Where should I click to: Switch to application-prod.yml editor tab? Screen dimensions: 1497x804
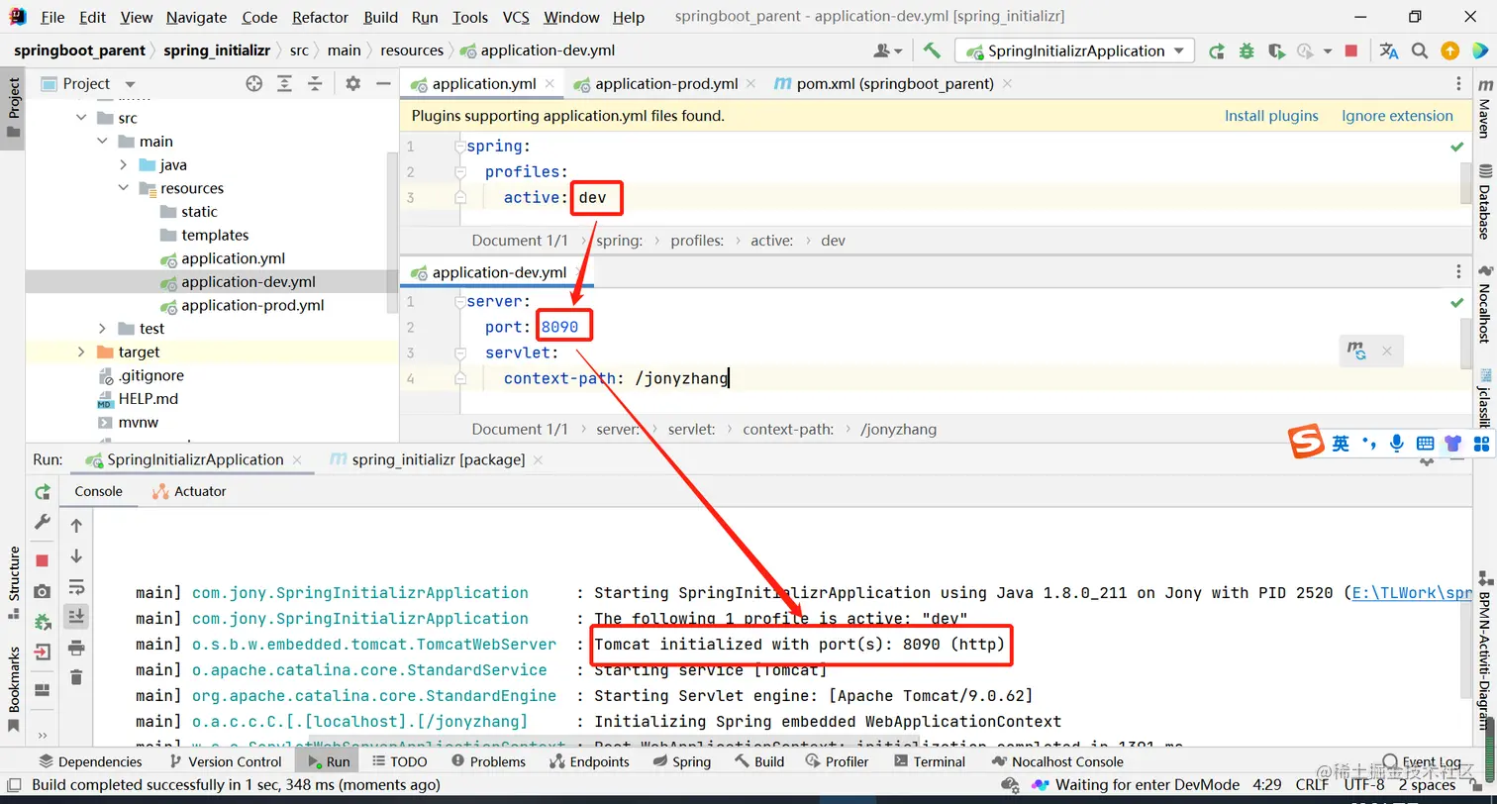pos(665,84)
